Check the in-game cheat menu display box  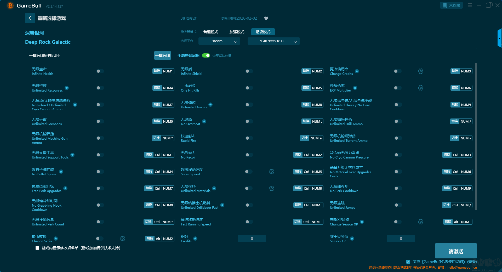point(37,248)
